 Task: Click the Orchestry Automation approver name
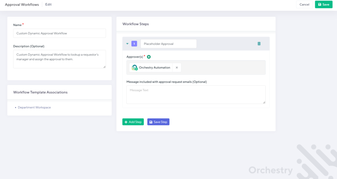[x=155, y=67]
